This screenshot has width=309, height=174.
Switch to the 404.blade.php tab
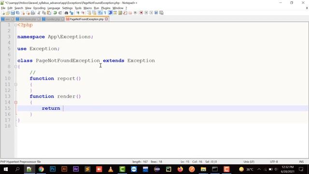(28, 19)
